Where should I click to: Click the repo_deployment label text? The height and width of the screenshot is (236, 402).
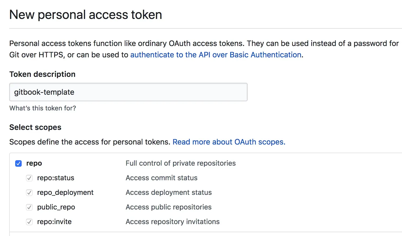[65, 192]
